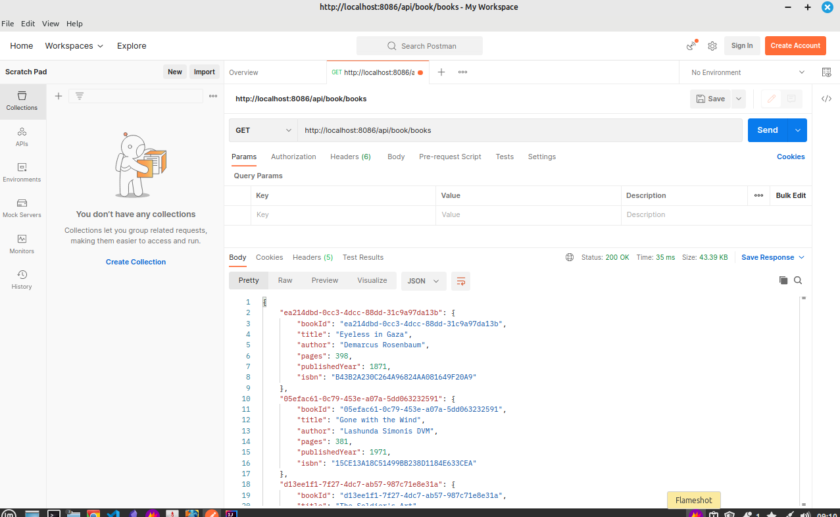Click the Create Collection link
Image resolution: width=840 pixels, height=517 pixels.
tap(136, 262)
